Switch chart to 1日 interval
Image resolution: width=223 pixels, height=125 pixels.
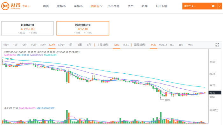70,45
